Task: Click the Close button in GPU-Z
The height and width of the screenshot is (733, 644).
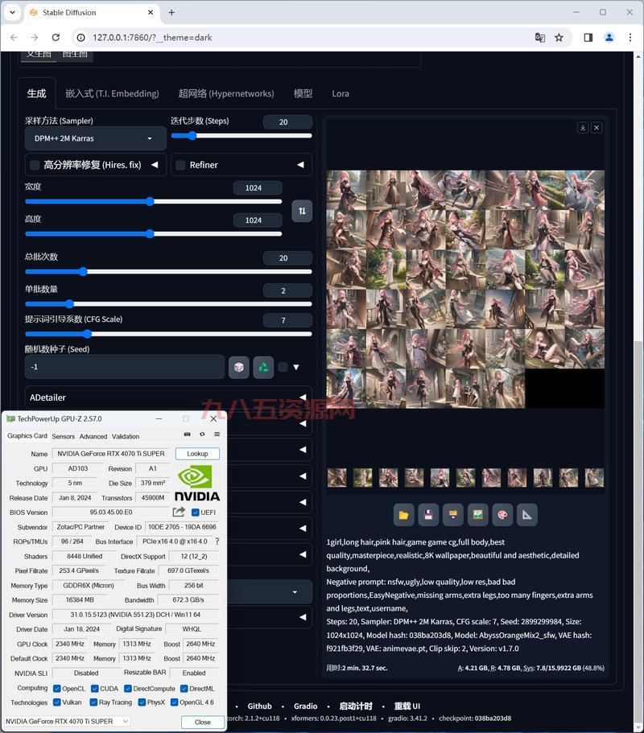Action: click(203, 723)
